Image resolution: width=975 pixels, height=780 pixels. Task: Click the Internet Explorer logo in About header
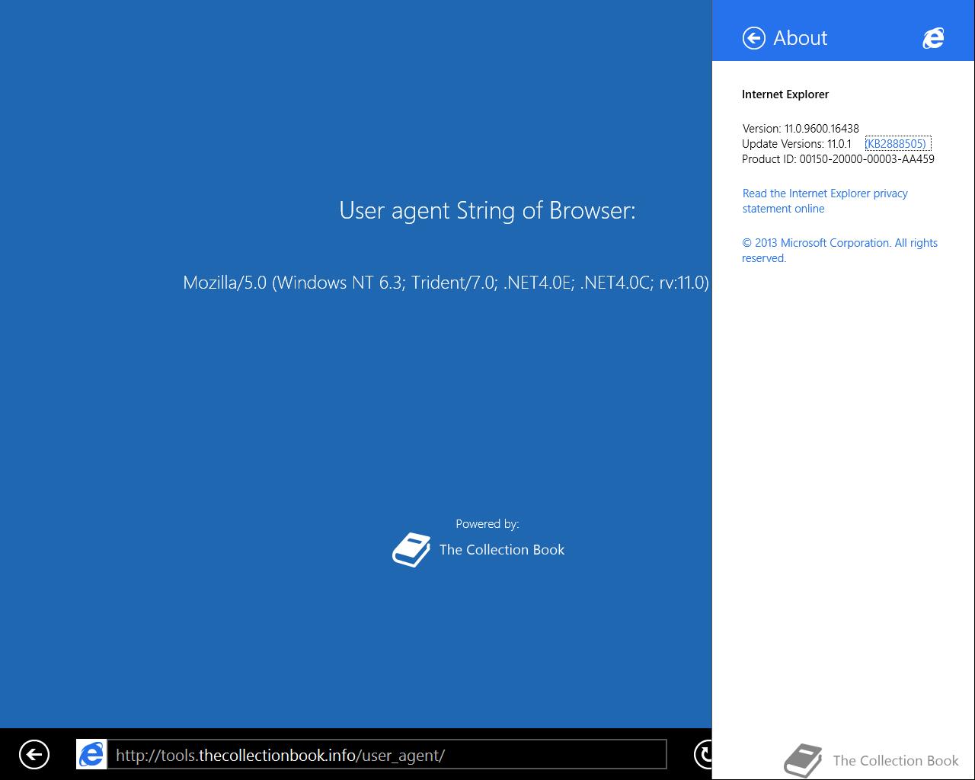933,38
